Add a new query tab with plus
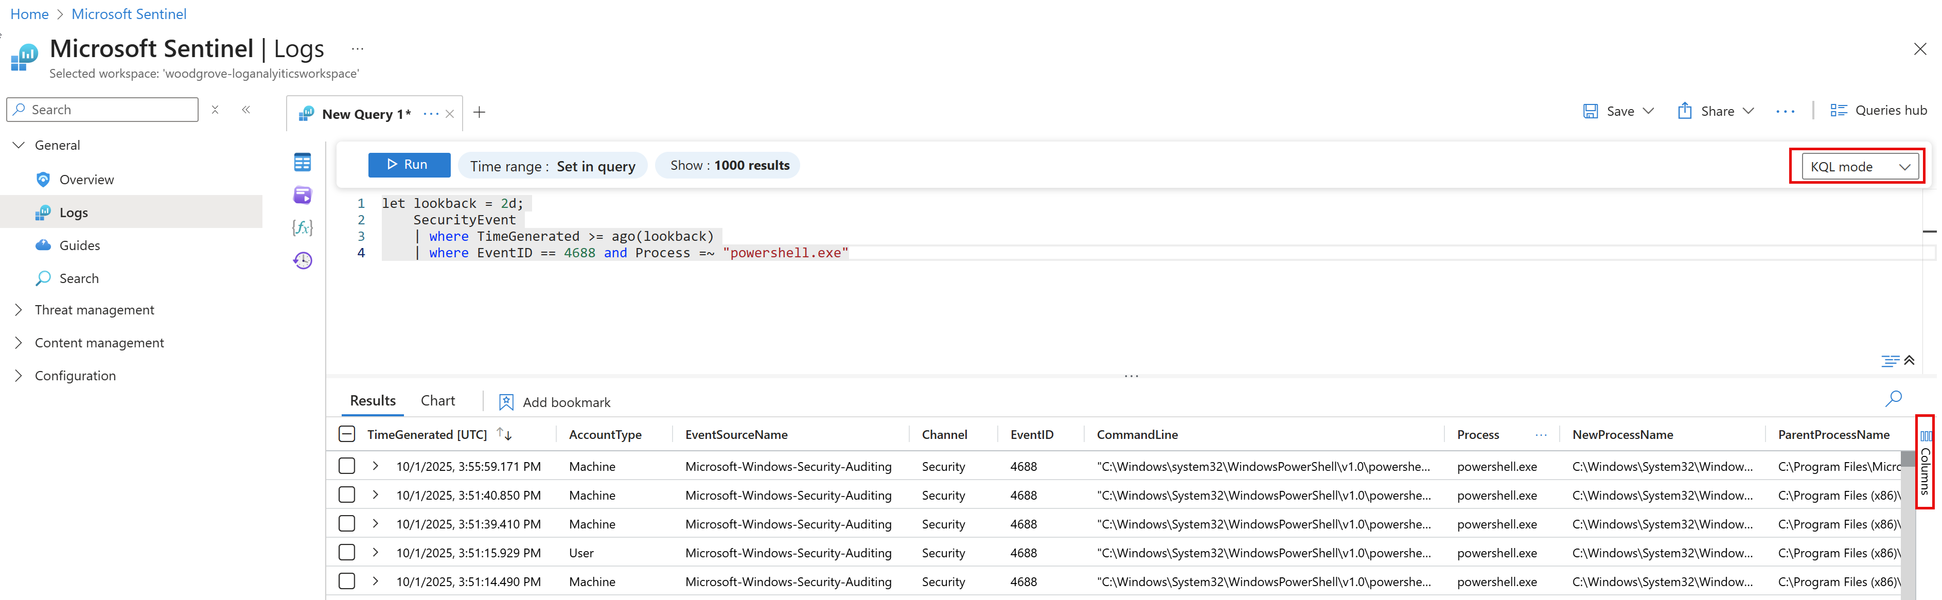This screenshot has height=600, width=1942. coord(480,113)
